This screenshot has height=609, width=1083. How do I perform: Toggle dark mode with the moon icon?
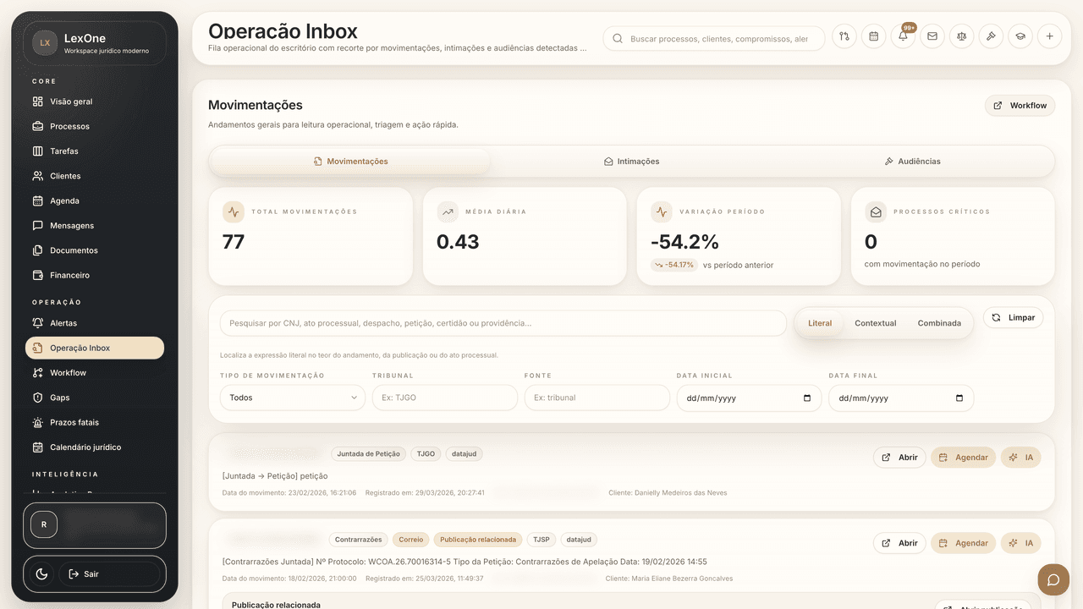pos(41,574)
